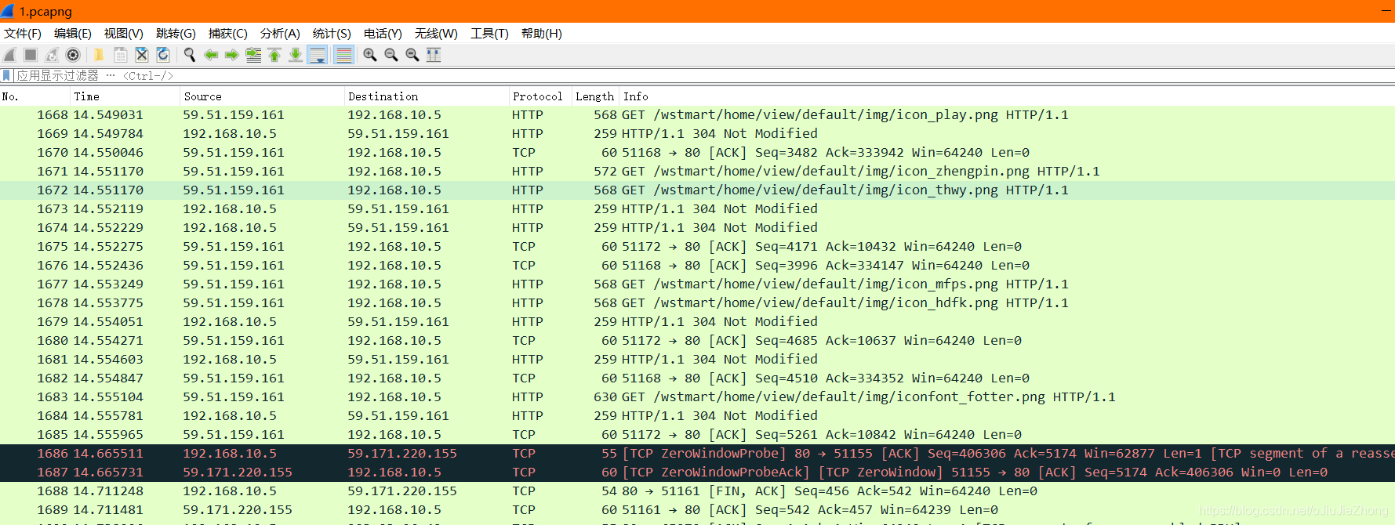Select packet 1678 GET icon_hdfk.png
This screenshot has width=1395, height=525.
pyautogui.click(x=697, y=303)
